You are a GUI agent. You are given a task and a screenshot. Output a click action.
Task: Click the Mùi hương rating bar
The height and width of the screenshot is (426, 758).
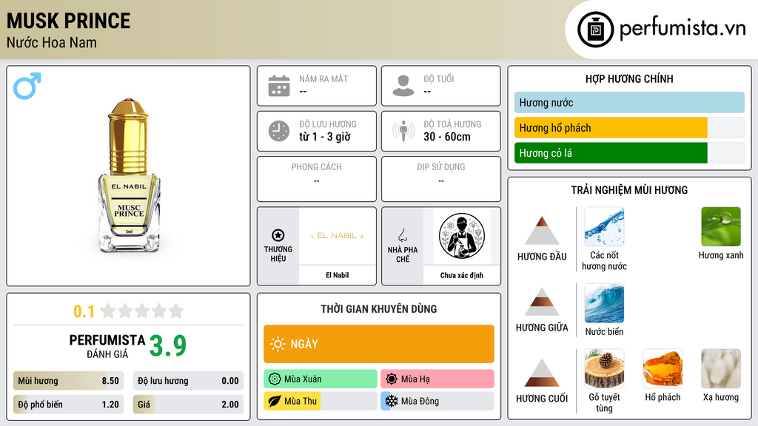[68, 381]
